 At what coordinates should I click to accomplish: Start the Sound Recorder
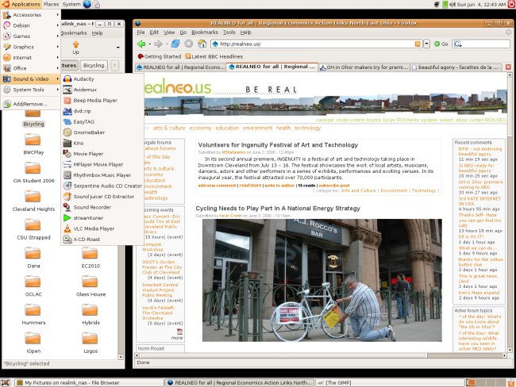click(102, 207)
